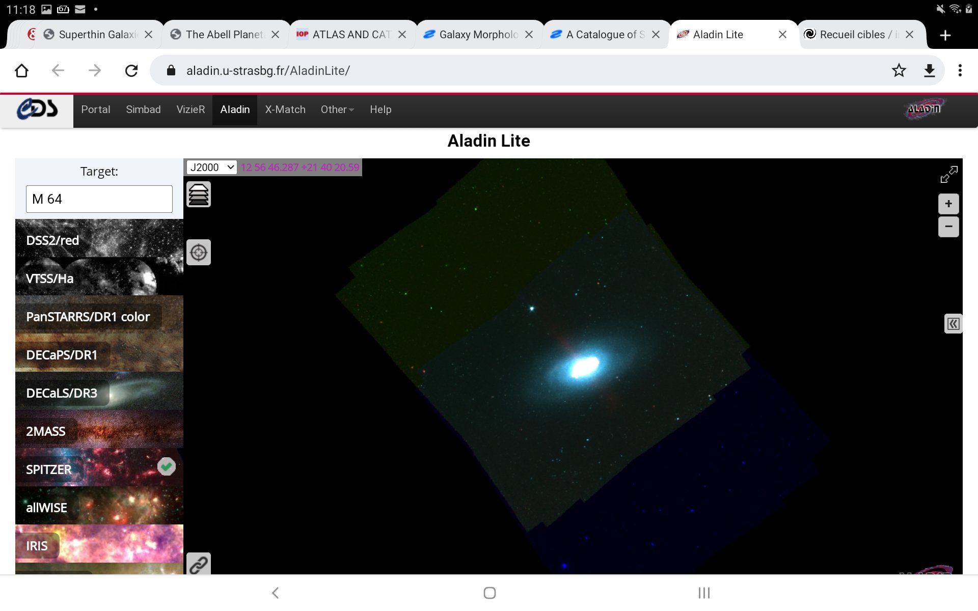Tap Android home navigation button
Screen dimensions: 978x611
pos(490,593)
